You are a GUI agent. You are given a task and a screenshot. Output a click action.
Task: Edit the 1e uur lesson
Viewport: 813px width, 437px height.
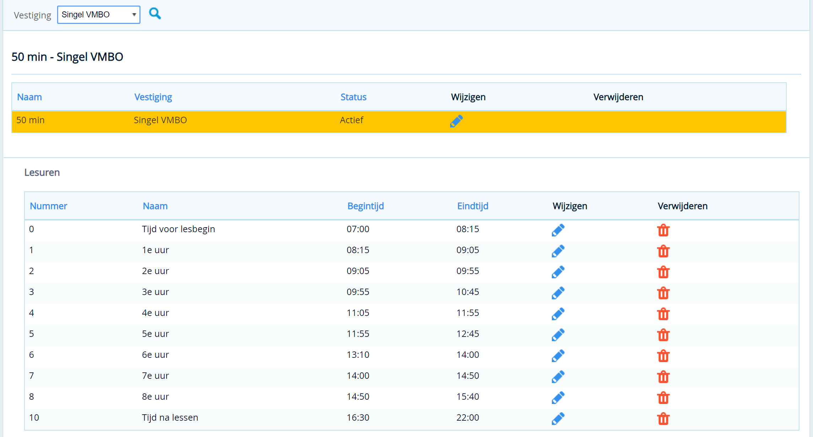pos(558,251)
